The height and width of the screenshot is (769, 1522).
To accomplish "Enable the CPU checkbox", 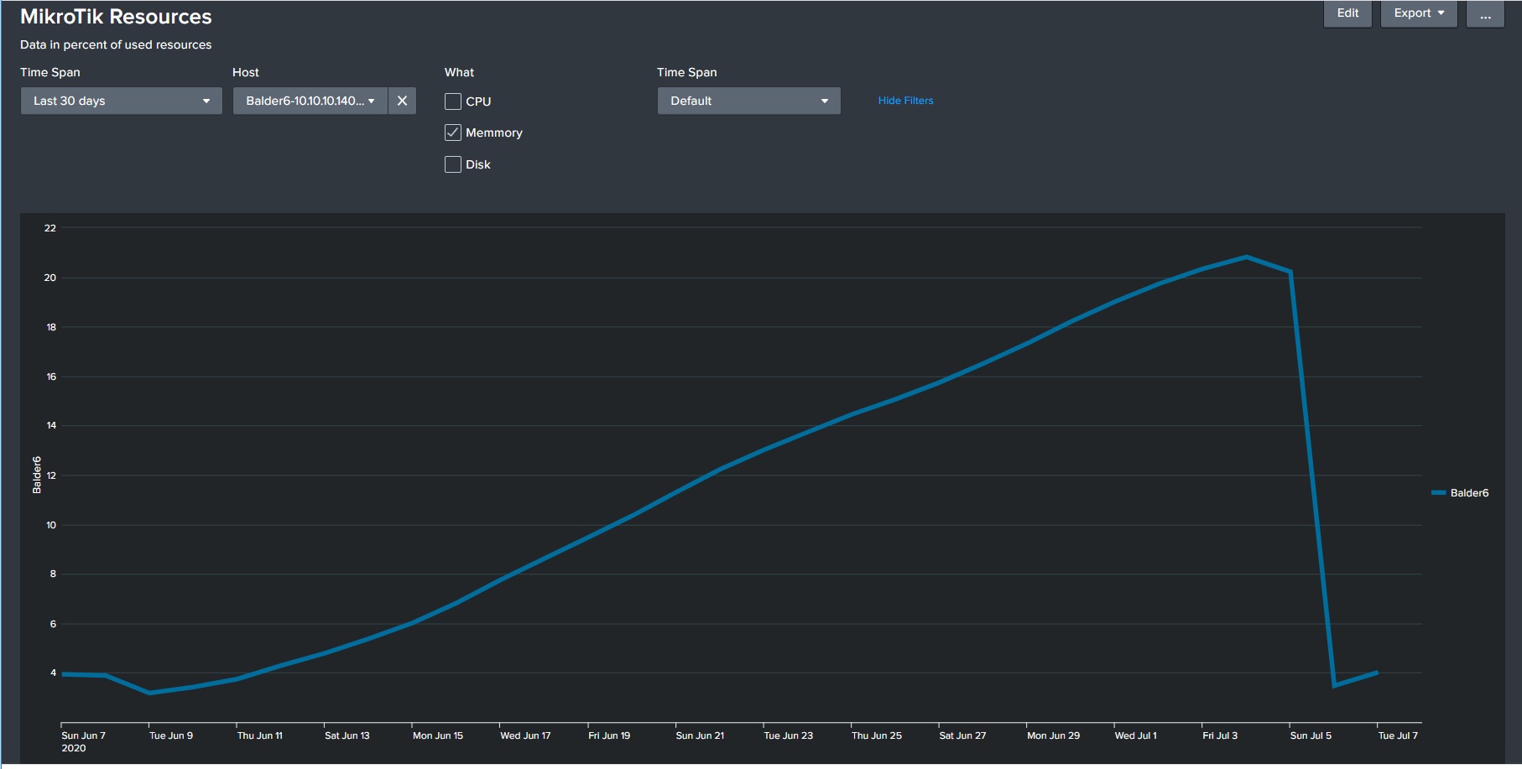I will coord(453,101).
